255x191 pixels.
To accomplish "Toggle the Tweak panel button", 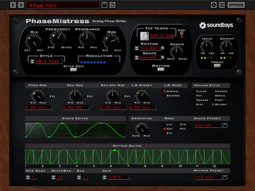I will tap(217, 66).
